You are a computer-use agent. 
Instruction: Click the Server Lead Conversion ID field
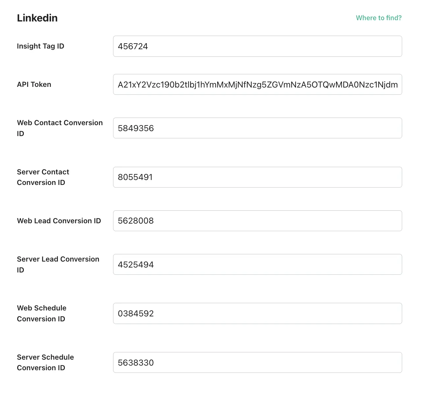coord(258,264)
